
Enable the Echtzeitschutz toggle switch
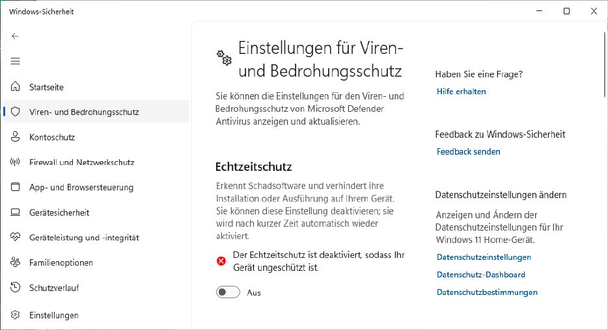pos(228,292)
